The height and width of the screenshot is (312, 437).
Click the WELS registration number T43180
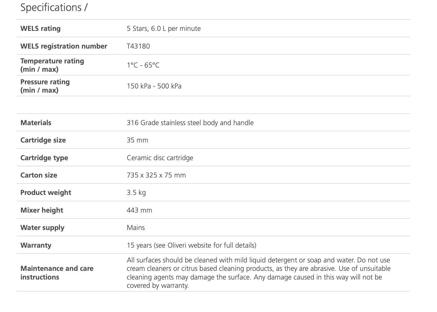coord(138,46)
